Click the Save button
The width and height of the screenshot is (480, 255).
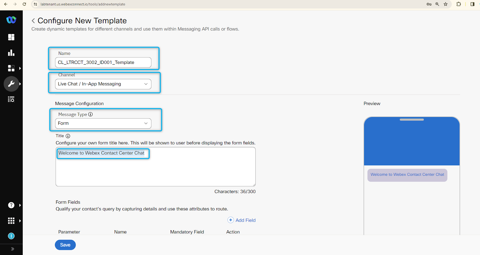[65, 245]
